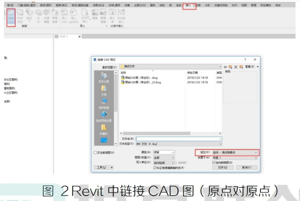This screenshot has width=300, height=201.
Task: Switch to the 插入 ribbon tab
Action: click(189, 5)
